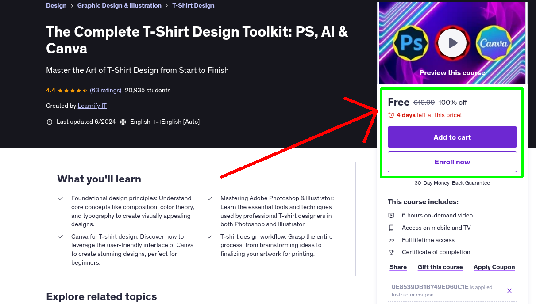Open the Design breadcrumb

(x=56, y=6)
